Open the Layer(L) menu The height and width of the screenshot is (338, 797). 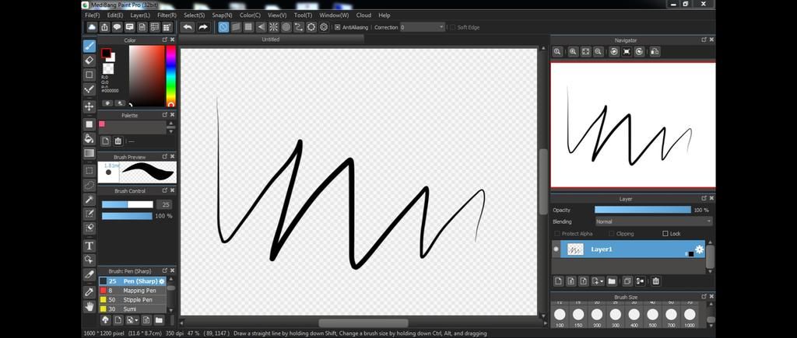click(140, 16)
